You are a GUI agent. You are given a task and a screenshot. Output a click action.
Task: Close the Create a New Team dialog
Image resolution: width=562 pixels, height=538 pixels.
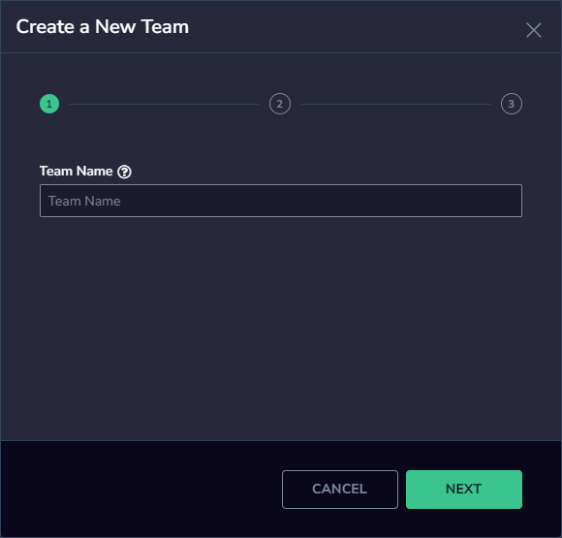pos(533,30)
